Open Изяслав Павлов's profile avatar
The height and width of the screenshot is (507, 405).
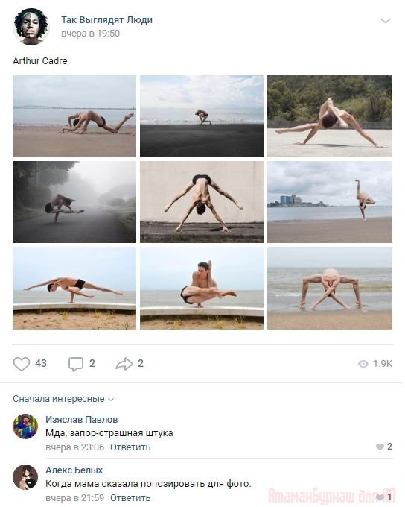coord(25,426)
